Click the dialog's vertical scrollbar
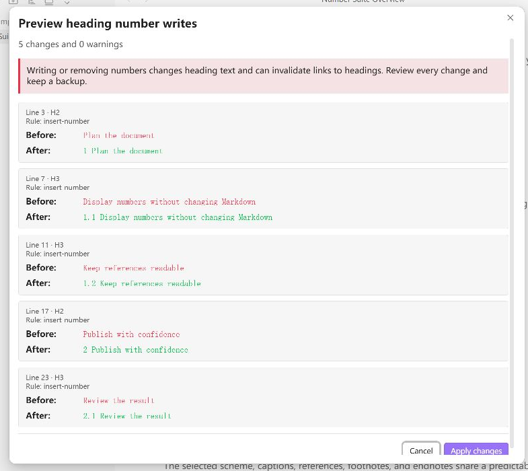 512,243
